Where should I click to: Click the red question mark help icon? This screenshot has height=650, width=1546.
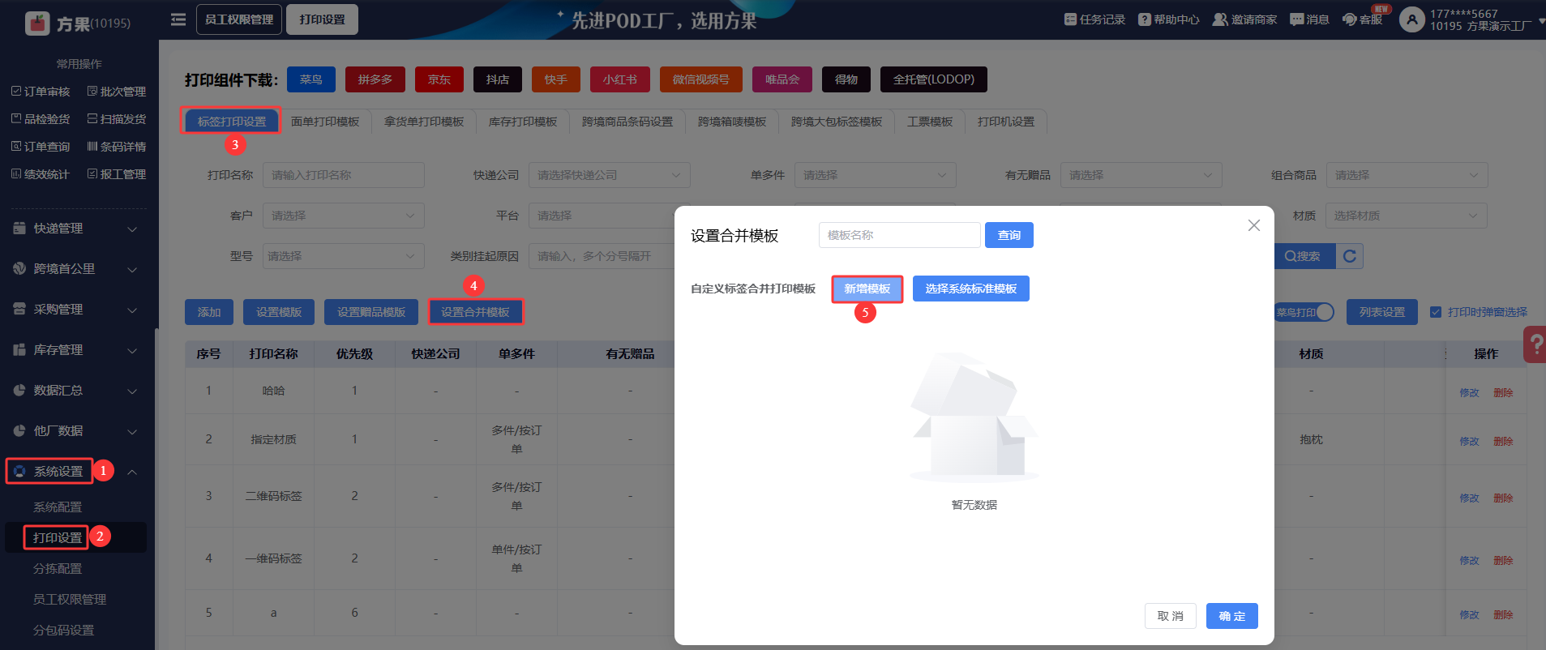(1535, 344)
